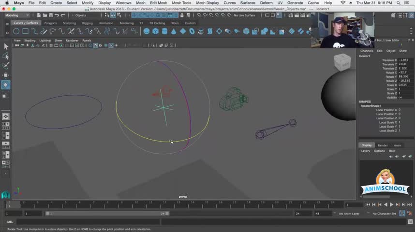415x232 pixels.
Task: Switch to the Anim layer tab
Action: [x=397, y=145]
